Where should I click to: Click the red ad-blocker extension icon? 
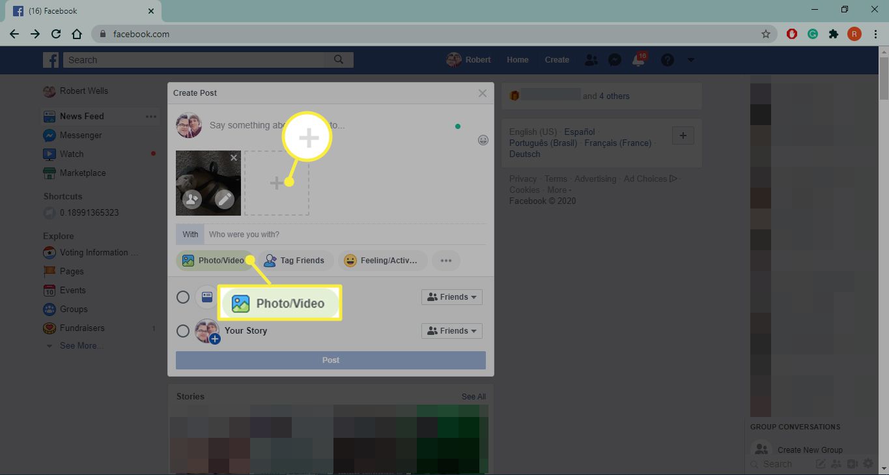click(x=792, y=34)
